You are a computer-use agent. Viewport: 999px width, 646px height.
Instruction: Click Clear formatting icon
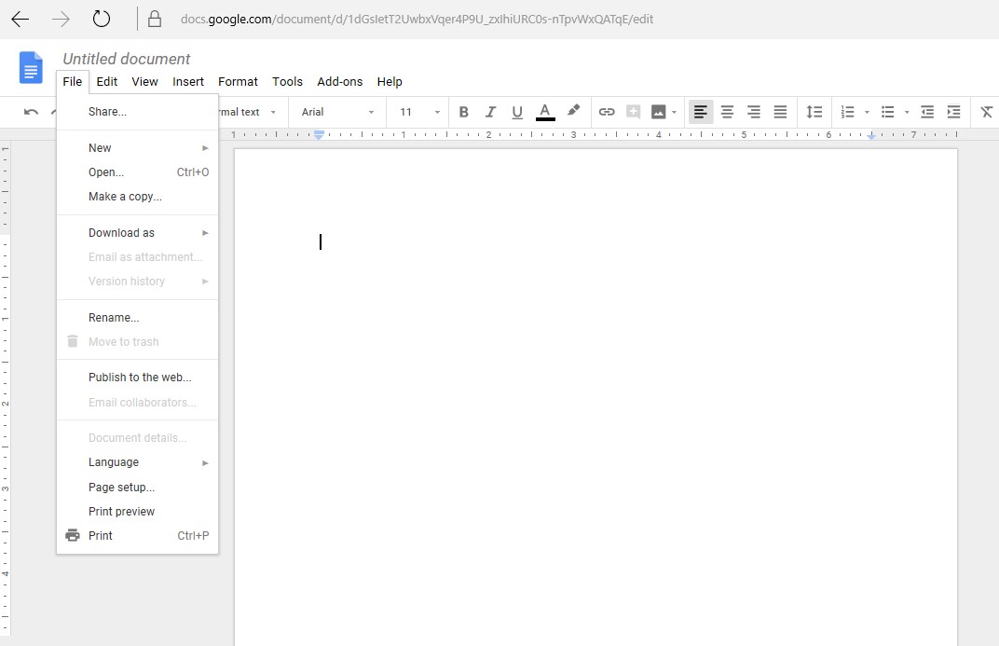pos(986,112)
